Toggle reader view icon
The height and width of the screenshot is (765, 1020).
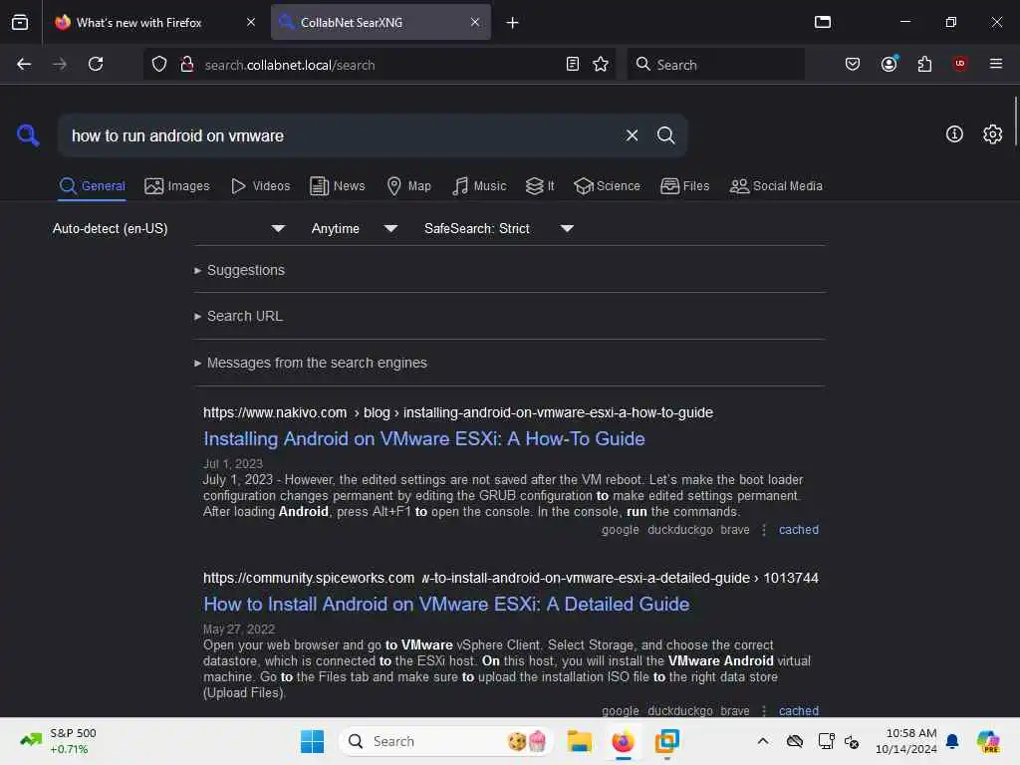573,64
